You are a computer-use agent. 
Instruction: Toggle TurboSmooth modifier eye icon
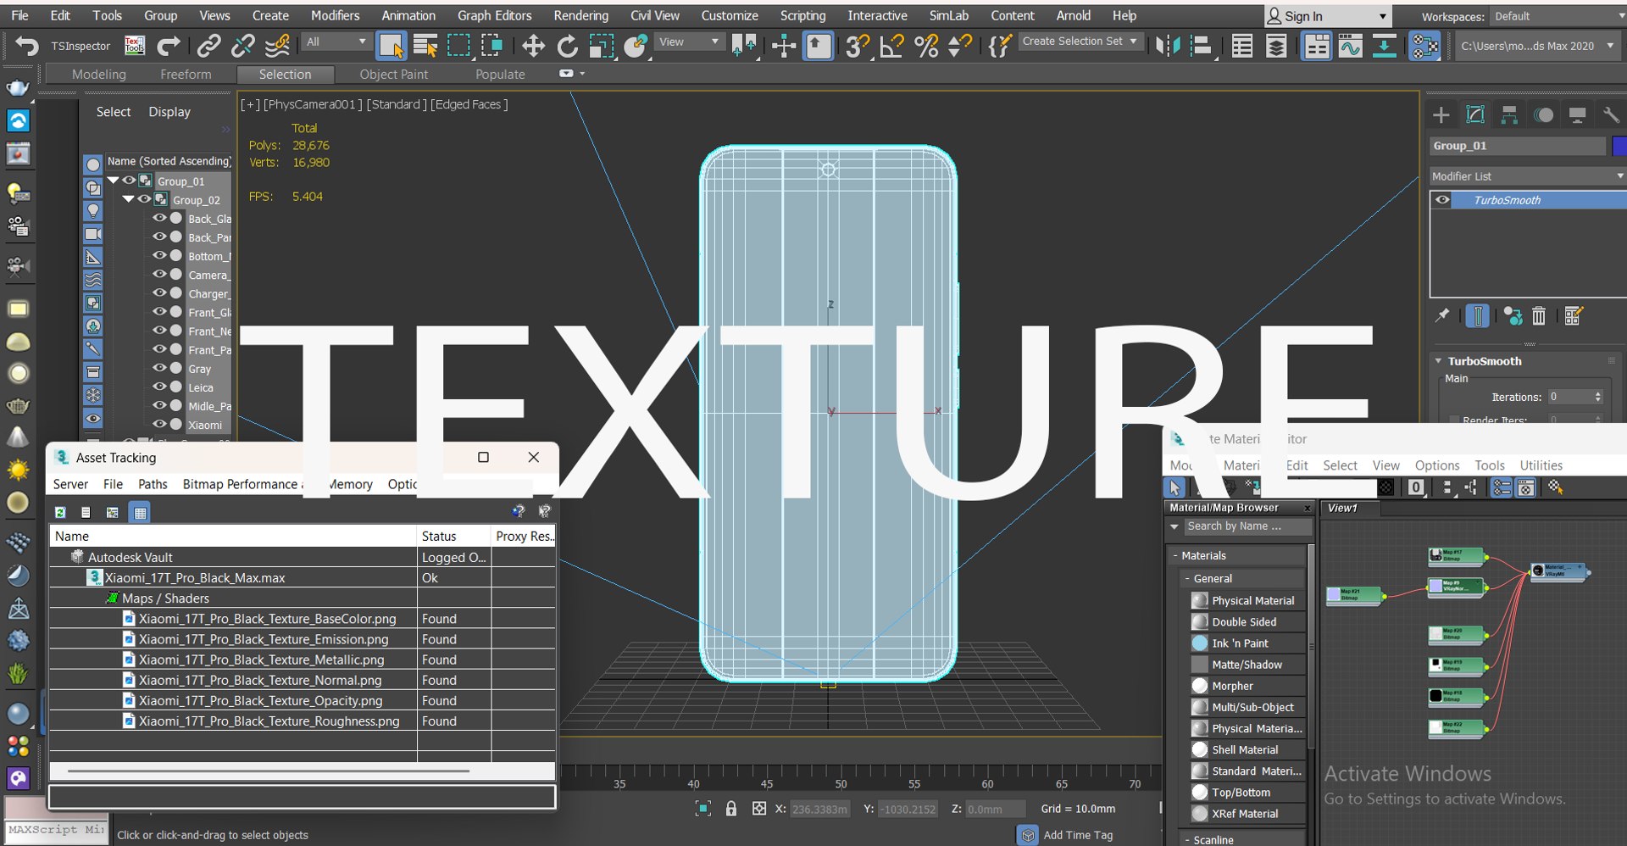click(x=1442, y=200)
